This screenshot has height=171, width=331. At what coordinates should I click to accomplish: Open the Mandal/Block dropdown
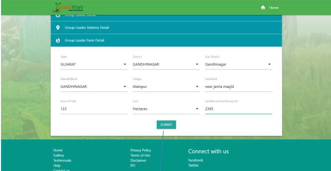click(x=94, y=86)
